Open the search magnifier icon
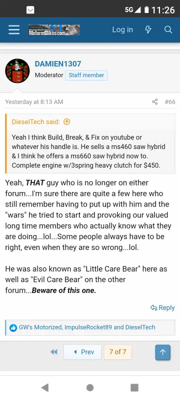This screenshot has width=180, height=400. point(168,30)
